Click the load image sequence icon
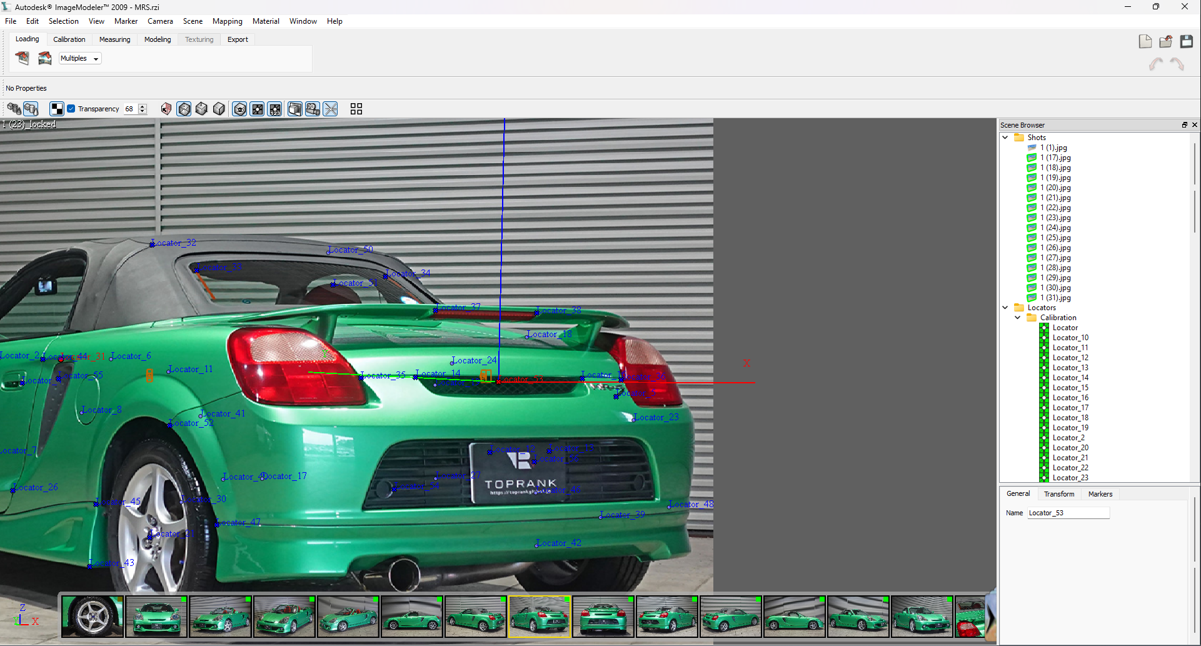 tap(45, 58)
